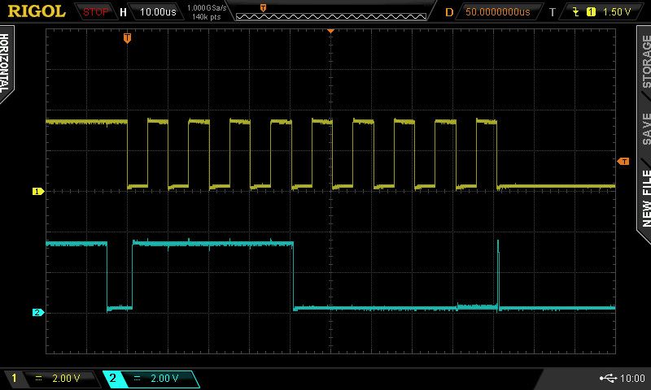This screenshot has width=651, height=390.
Task: Click the cyan channel 2 ground marker
Action: coord(38,312)
